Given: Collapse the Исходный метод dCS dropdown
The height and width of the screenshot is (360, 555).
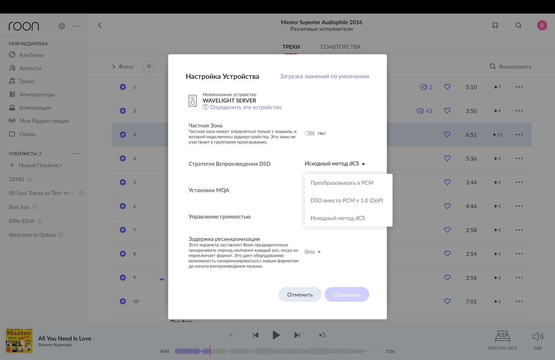Looking at the screenshot, I should click(335, 163).
